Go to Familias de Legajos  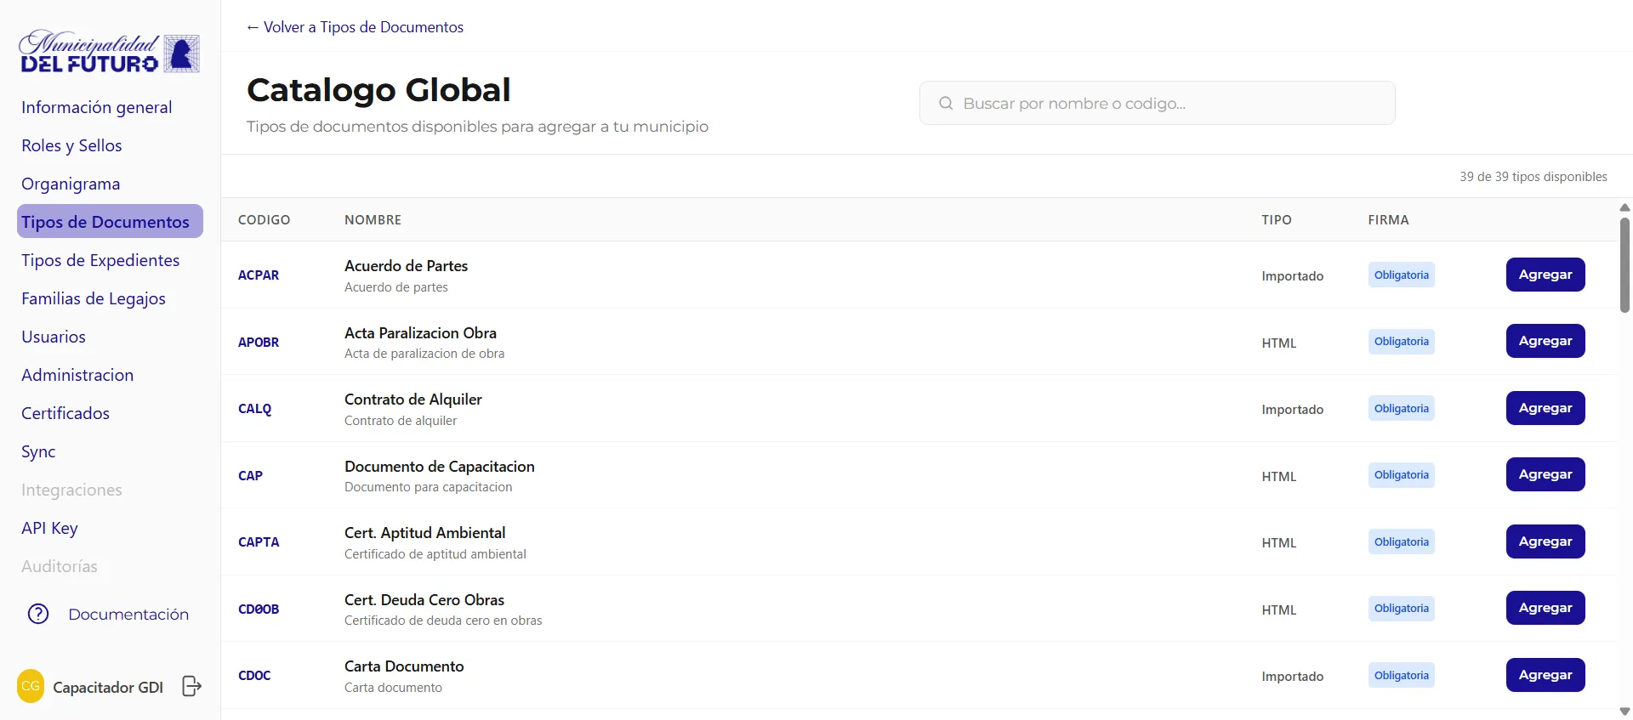94,298
